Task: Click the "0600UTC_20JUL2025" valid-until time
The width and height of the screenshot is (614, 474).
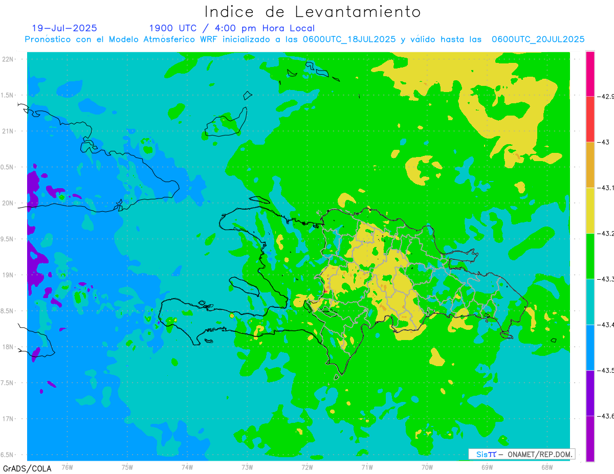Action: click(538, 39)
